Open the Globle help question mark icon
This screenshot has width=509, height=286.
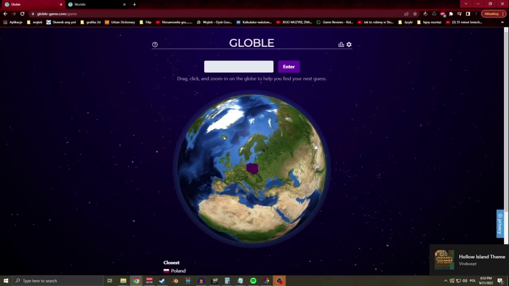click(155, 44)
